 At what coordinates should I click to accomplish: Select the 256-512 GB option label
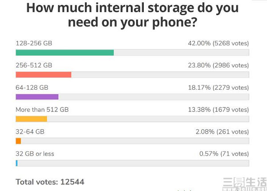tap(34, 65)
